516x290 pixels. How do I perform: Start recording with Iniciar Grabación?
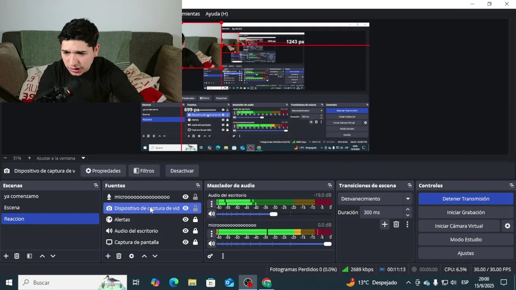(466, 212)
